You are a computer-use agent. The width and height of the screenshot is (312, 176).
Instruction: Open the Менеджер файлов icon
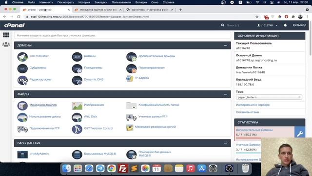coord(22,106)
